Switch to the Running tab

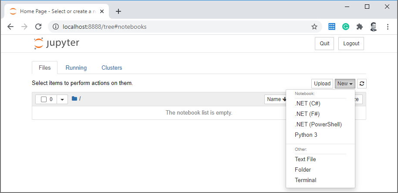pos(76,68)
